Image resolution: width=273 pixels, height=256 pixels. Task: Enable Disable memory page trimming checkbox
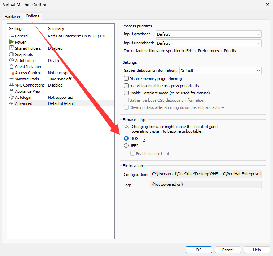pos(126,79)
